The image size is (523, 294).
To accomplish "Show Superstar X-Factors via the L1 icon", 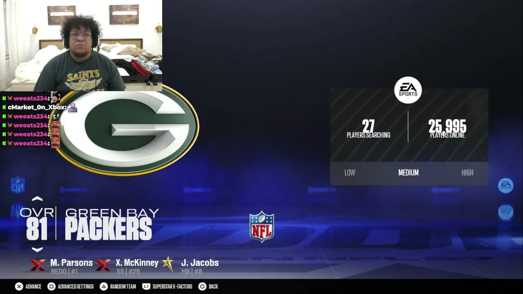I will (x=146, y=287).
